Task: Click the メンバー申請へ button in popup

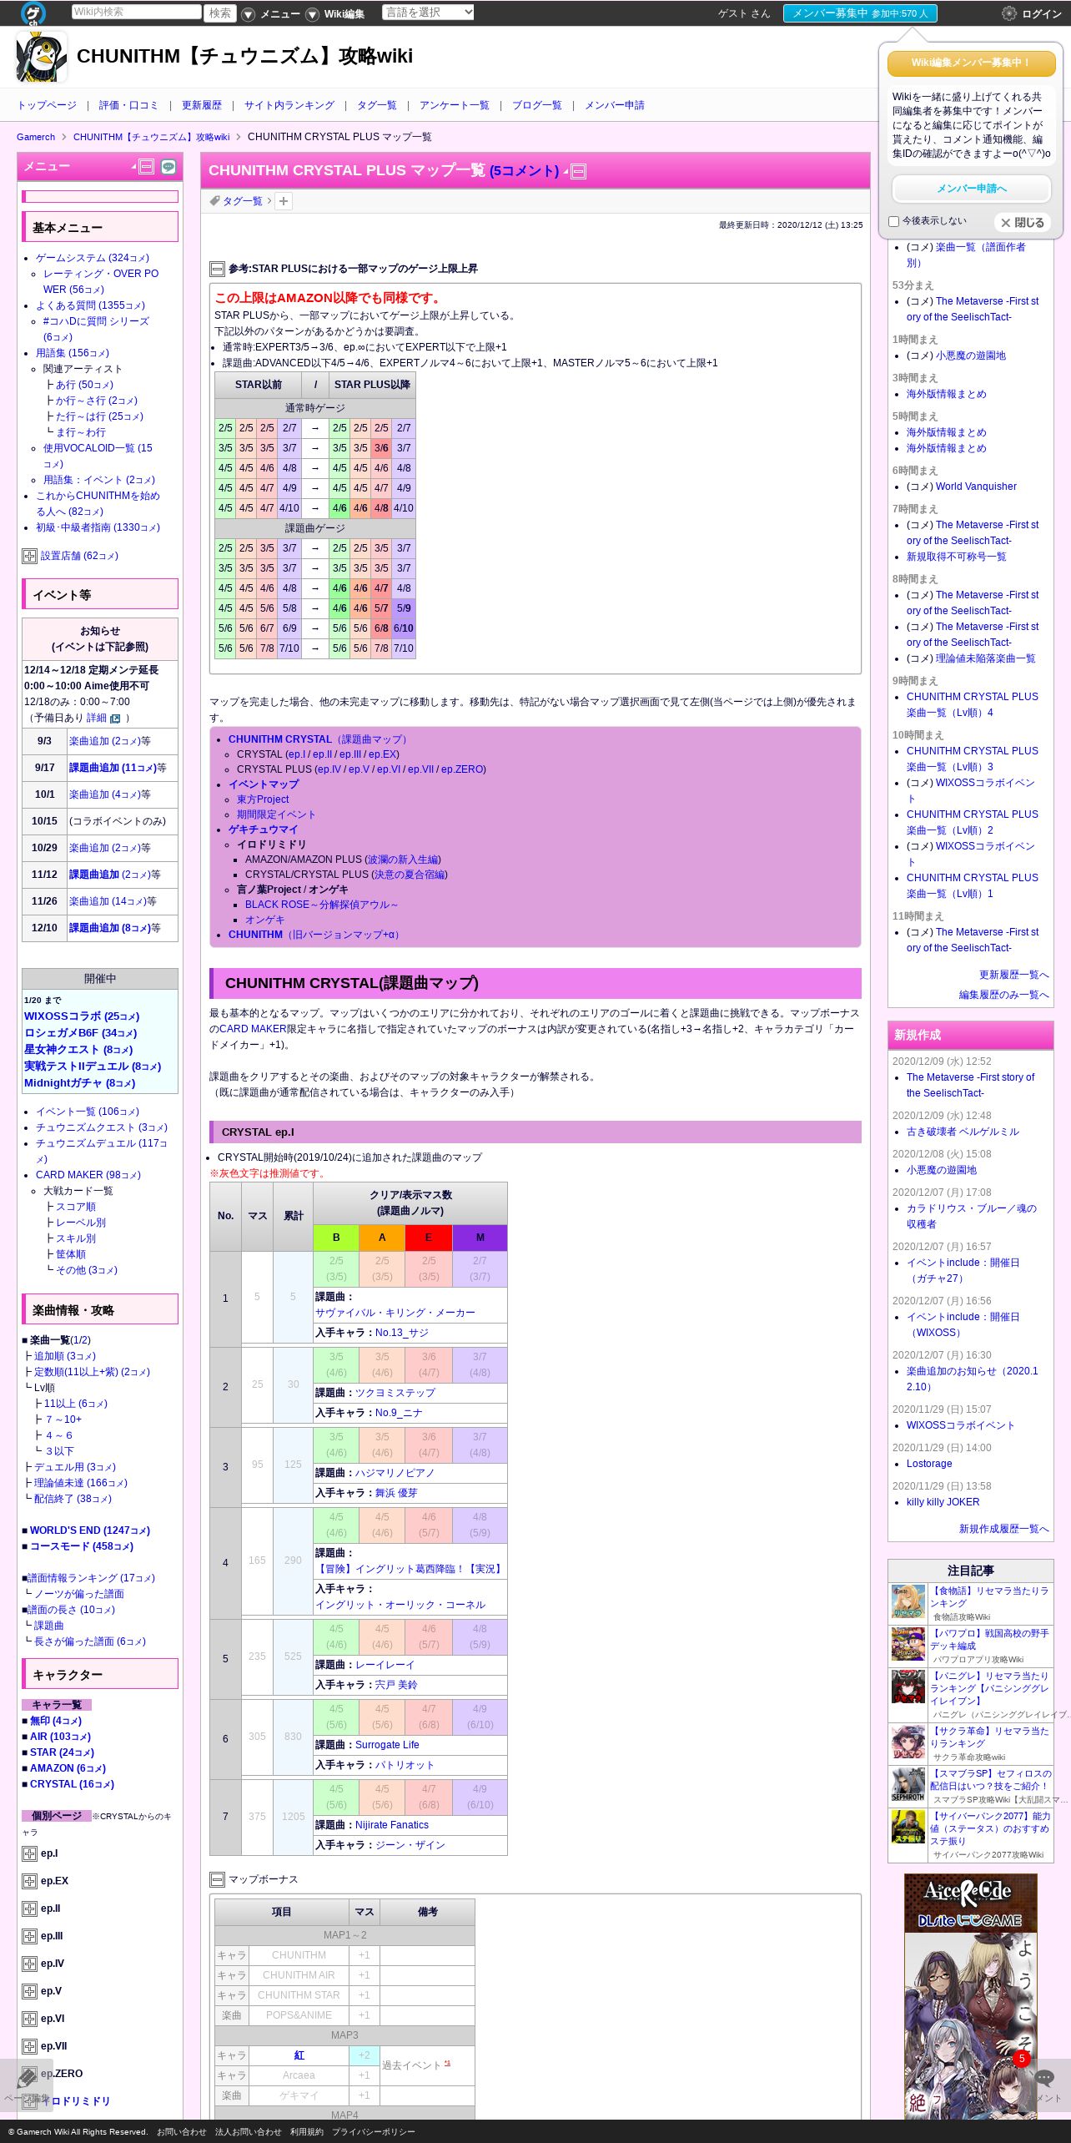Action: (x=971, y=189)
